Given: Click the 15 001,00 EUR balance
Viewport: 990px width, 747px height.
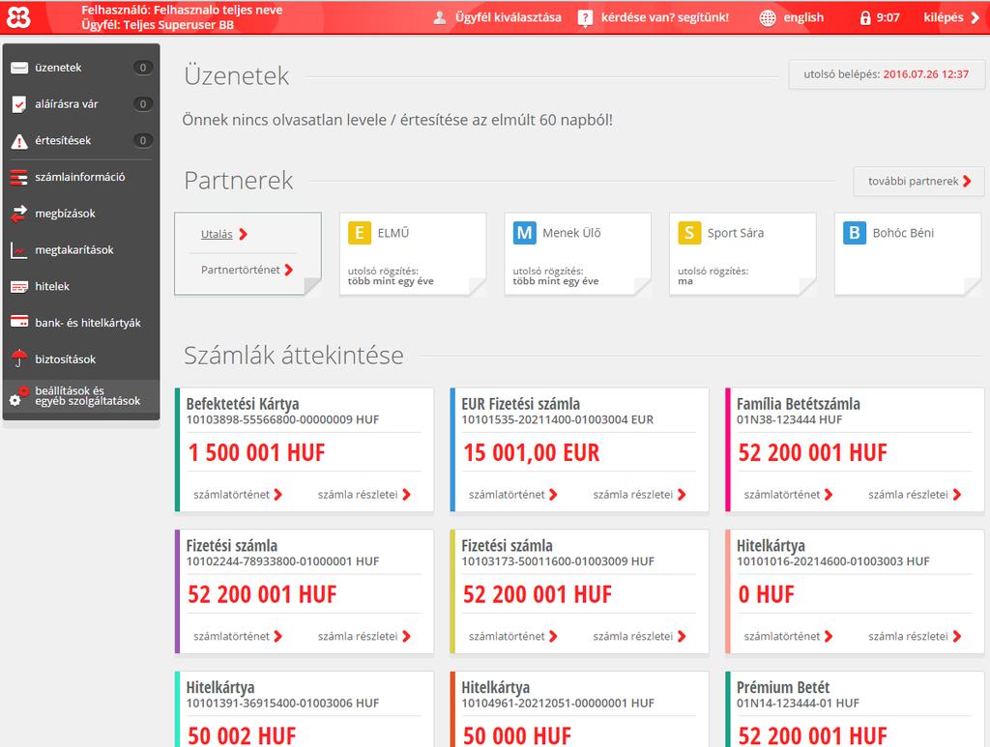Looking at the screenshot, I should [x=531, y=453].
